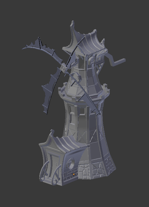The height and width of the screenshot is (207, 149).
Task: Select the upper rectangular window on tower
Action: click(82, 111)
